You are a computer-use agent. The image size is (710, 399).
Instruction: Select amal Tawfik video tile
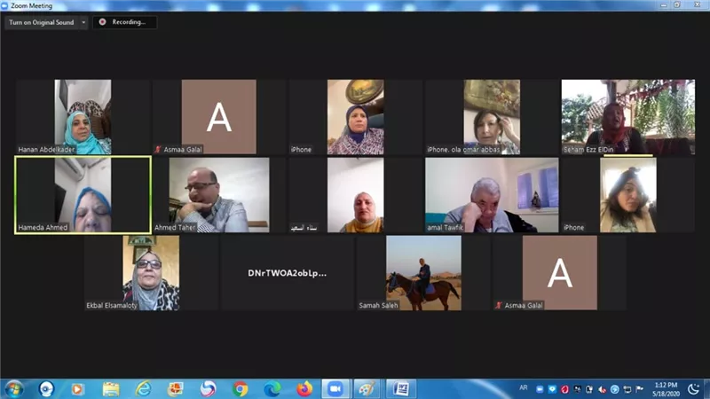click(492, 195)
